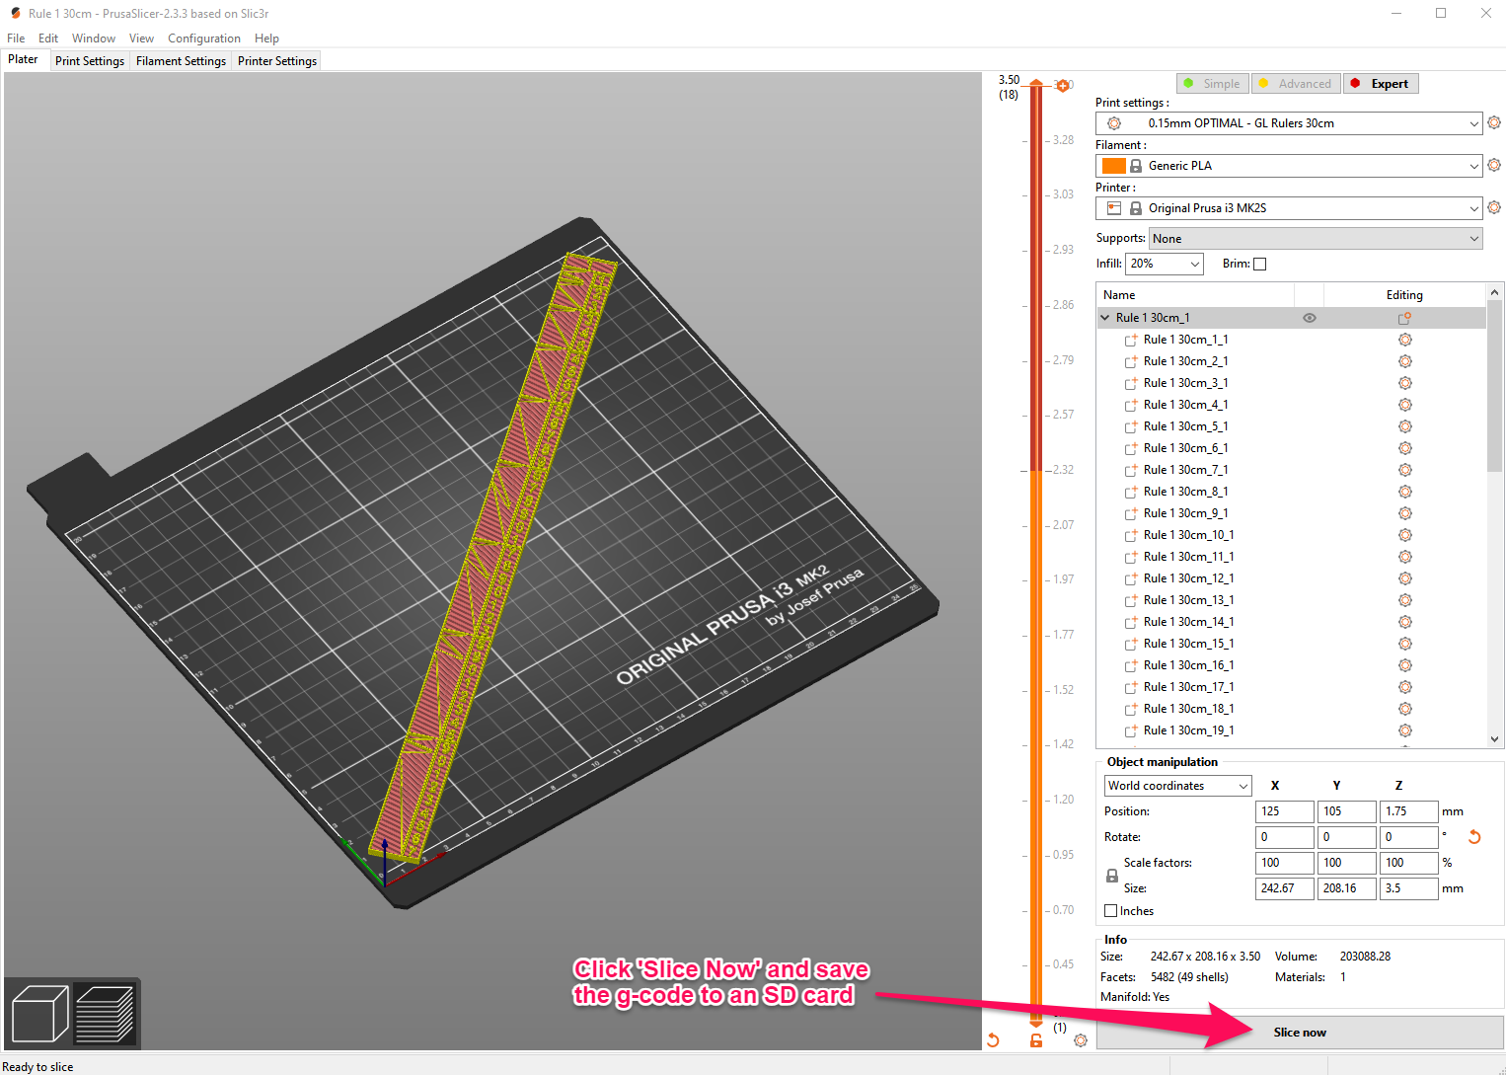Screen dimensions: 1506x1075
Task: Open the View menu
Action: pos(141,38)
